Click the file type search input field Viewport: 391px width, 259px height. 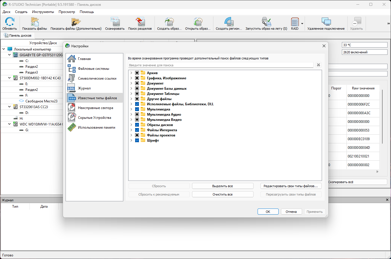click(x=221, y=65)
